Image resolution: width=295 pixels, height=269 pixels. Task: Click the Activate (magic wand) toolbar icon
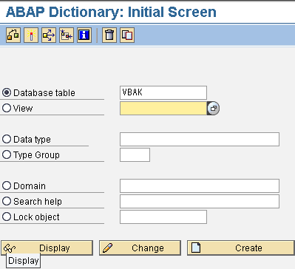pyautogui.click(x=31, y=35)
